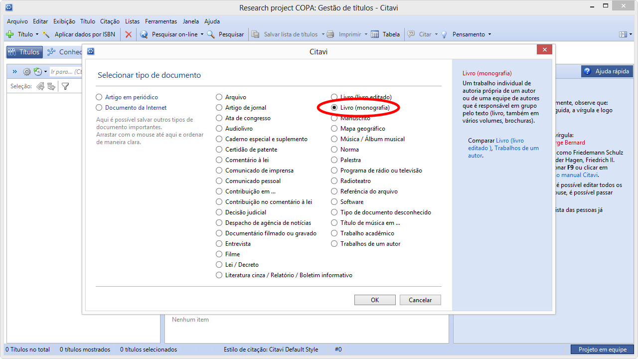
Task: Follow the Trabalhos de um autor link
Action: [x=503, y=152]
